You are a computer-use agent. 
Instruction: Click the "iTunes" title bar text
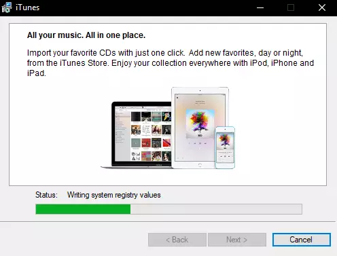click(28, 7)
